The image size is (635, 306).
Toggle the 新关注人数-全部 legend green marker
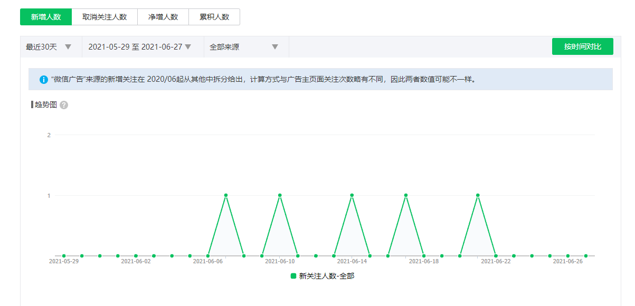click(x=293, y=276)
